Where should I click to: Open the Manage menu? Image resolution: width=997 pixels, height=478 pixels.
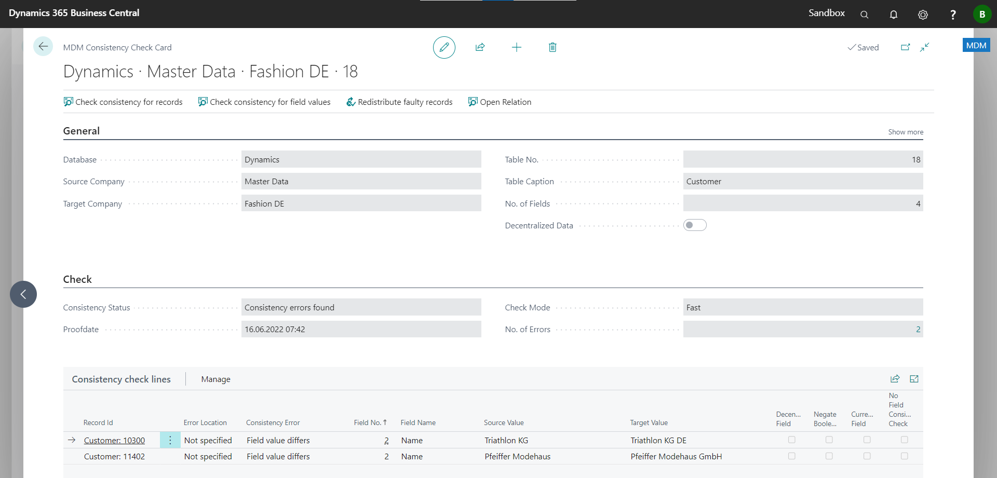pyautogui.click(x=215, y=379)
